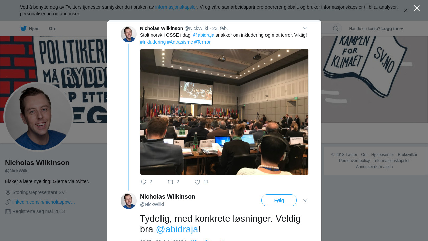Click the reply icon under the tweet
The image size is (428, 241).
point(144,182)
